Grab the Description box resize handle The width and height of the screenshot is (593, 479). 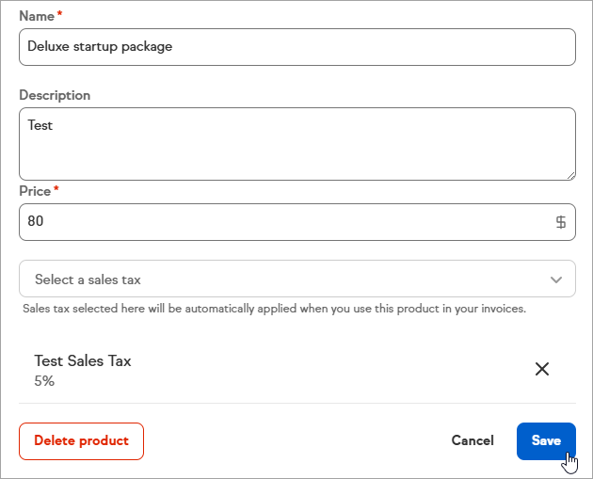click(570, 175)
